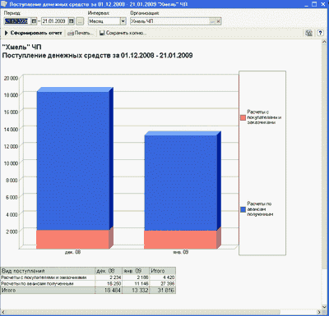Click the red bar segment for дек. 08
This screenshot has width=329, height=316.
pos(72,240)
